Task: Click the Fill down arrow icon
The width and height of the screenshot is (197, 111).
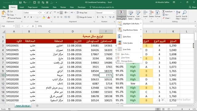Action: (x=163, y=15)
